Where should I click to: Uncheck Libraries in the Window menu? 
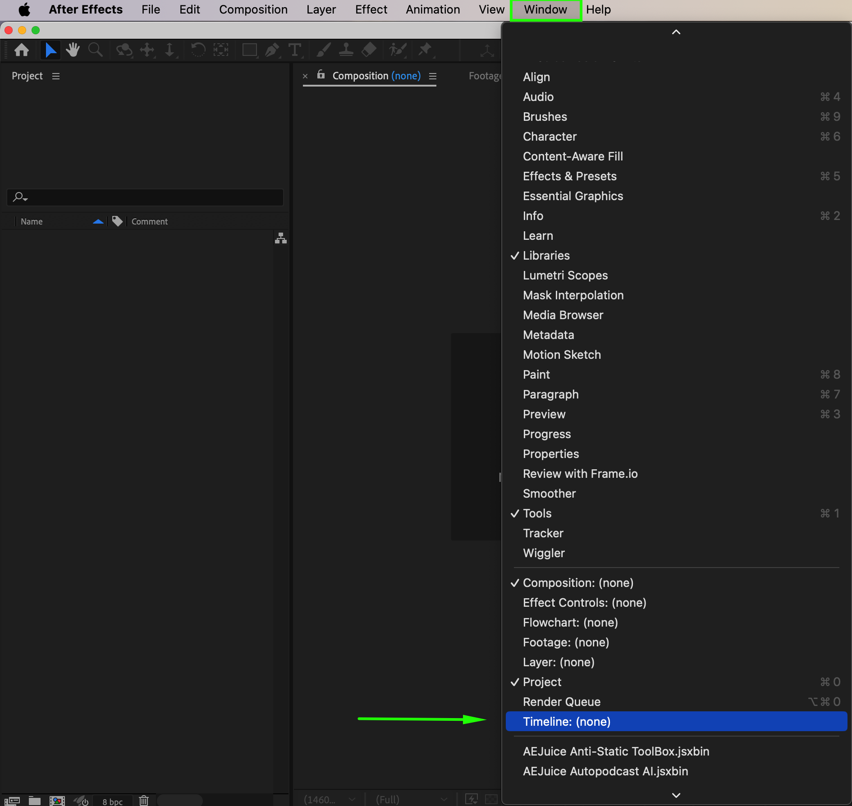pyautogui.click(x=546, y=256)
